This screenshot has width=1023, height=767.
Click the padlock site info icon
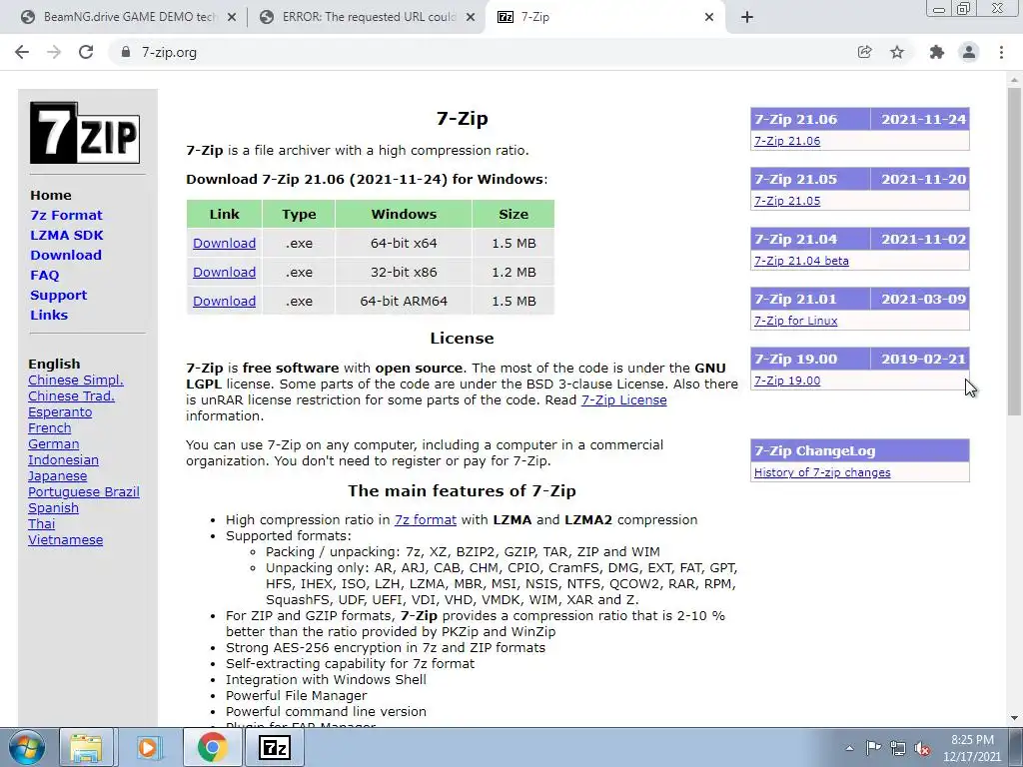[x=126, y=52]
